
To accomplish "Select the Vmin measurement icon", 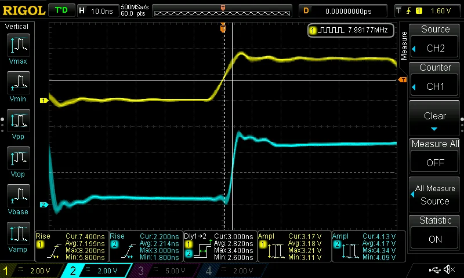I will (18, 83).
